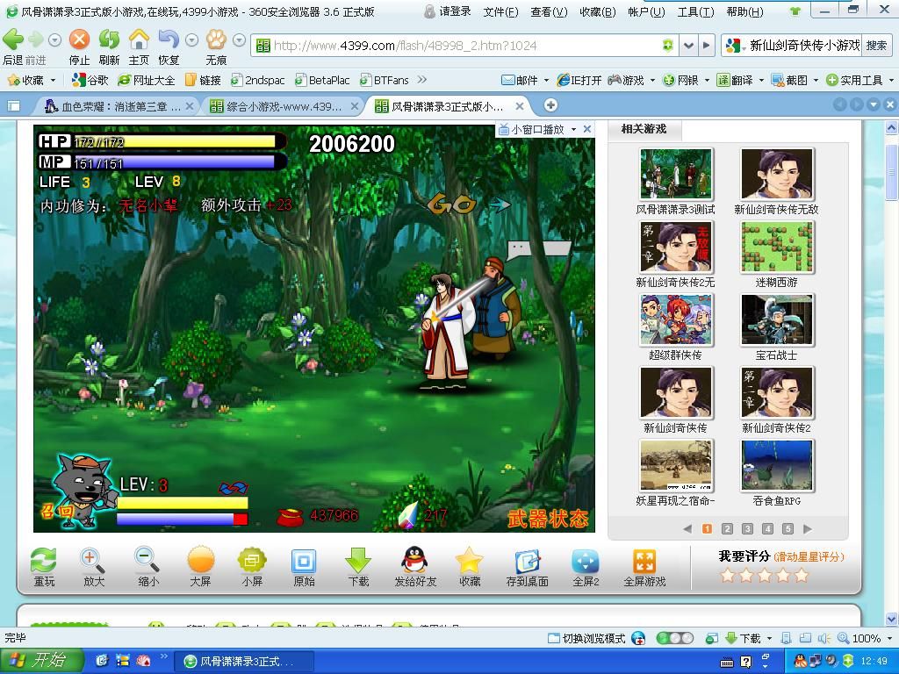
Task: Click the Forward arrow button
Action: point(35,40)
